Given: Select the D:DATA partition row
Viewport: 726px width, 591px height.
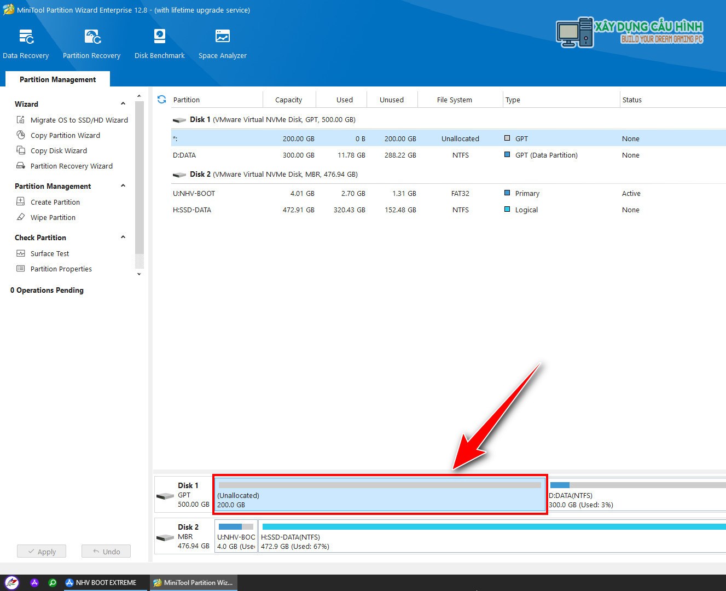Looking at the screenshot, I should click(449, 155).
